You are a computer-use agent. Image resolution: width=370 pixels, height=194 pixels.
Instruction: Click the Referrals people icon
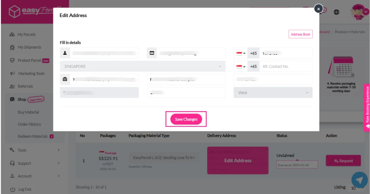[x=12, y=86]
